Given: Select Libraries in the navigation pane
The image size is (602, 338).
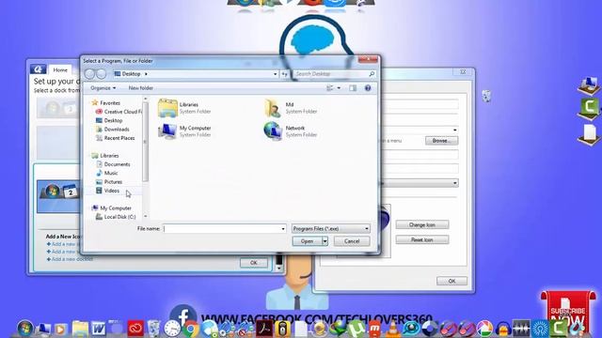Looking at the screenshot, I should (x=109, y=156).
